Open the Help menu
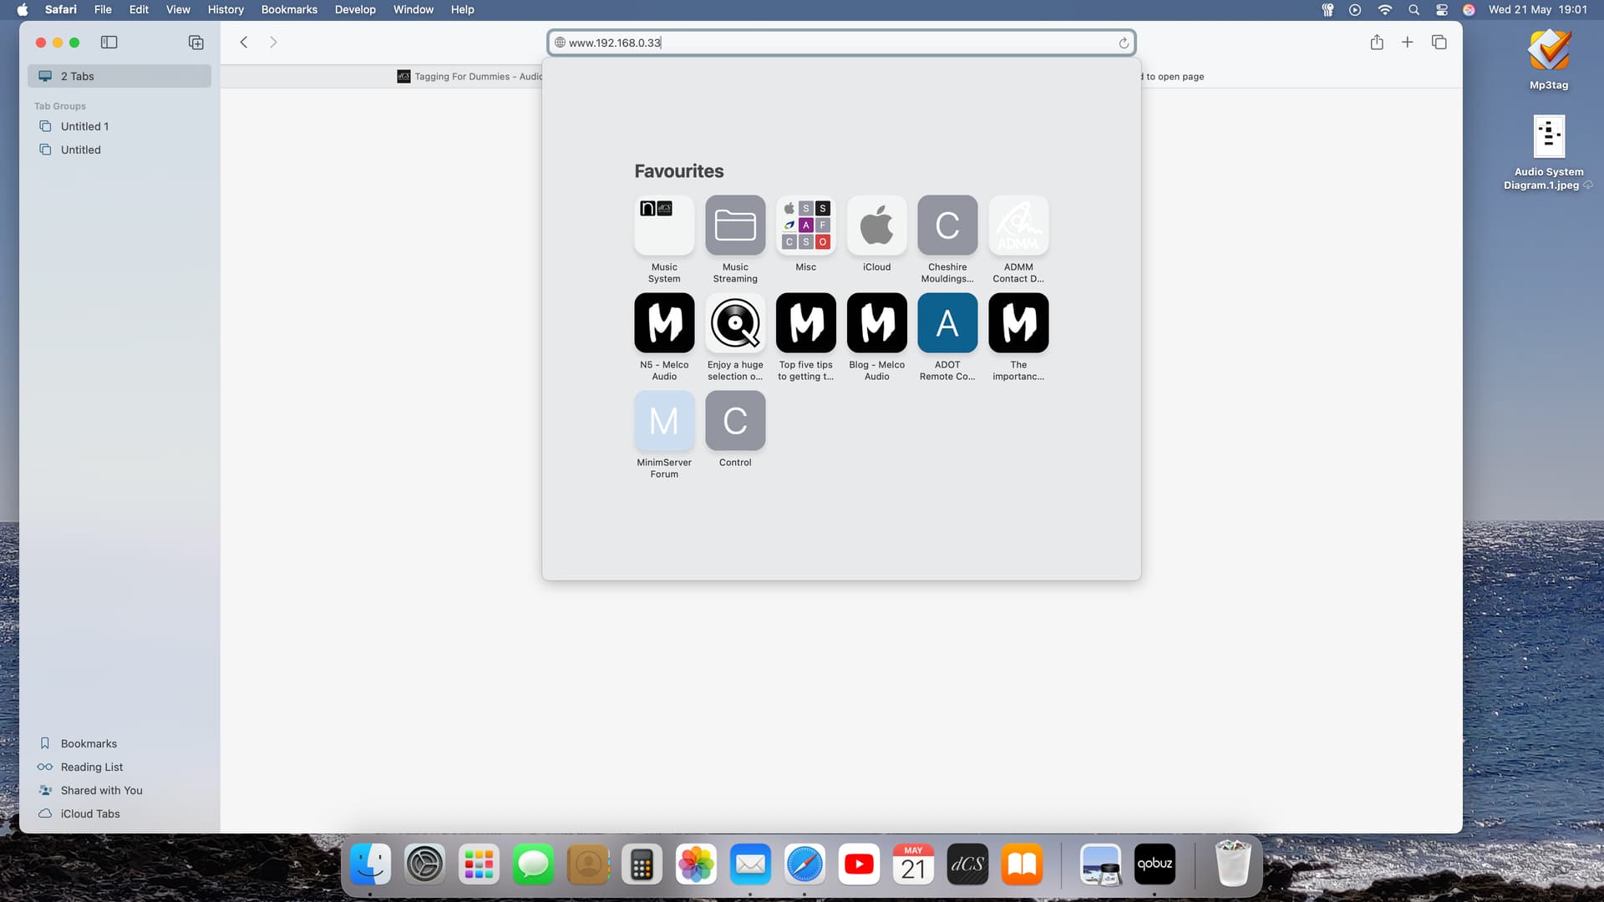The image size is (1604, 902). pyautogui.click(x=462, y=9)
